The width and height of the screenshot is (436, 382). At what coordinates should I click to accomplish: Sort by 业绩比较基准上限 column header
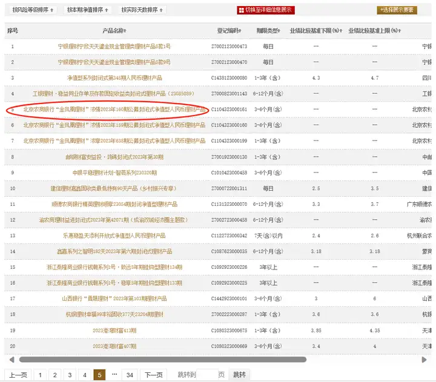375,31
